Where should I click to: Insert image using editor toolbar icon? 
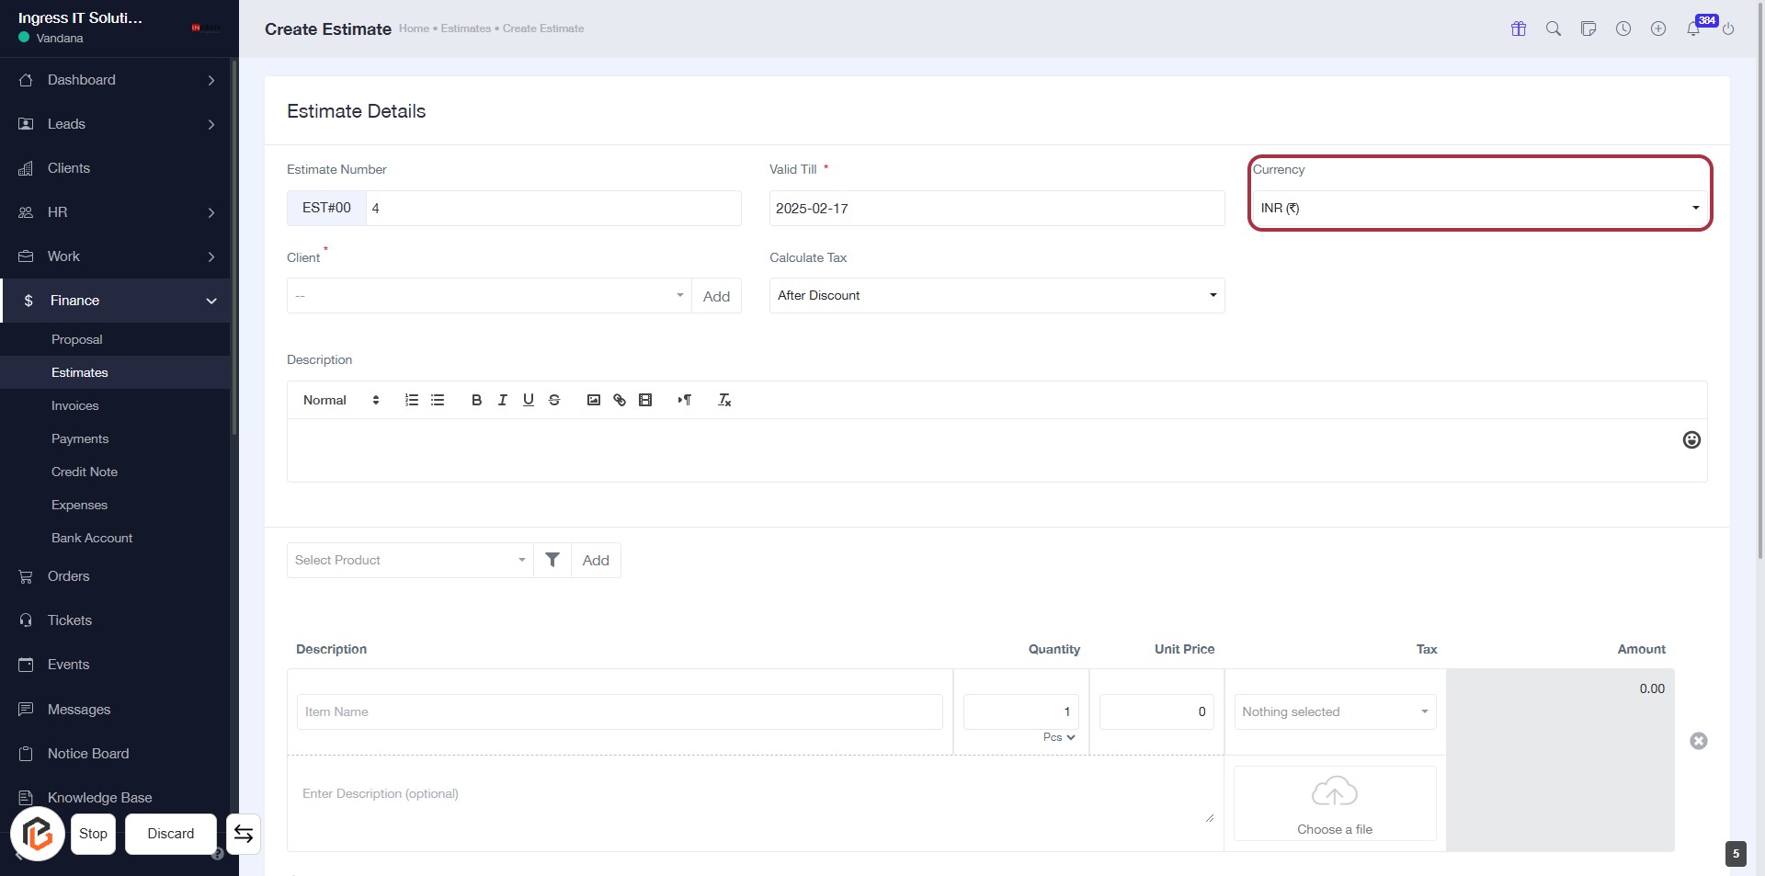[x=593, y=400]
